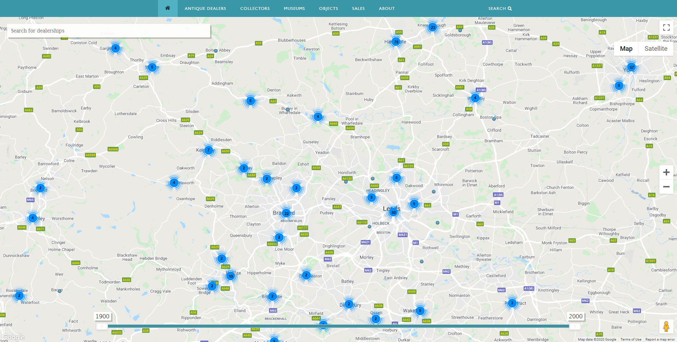This screenshot has height=342, width=677.
Task: Open the Antique Dealers menu
Action: pos(205,8)
